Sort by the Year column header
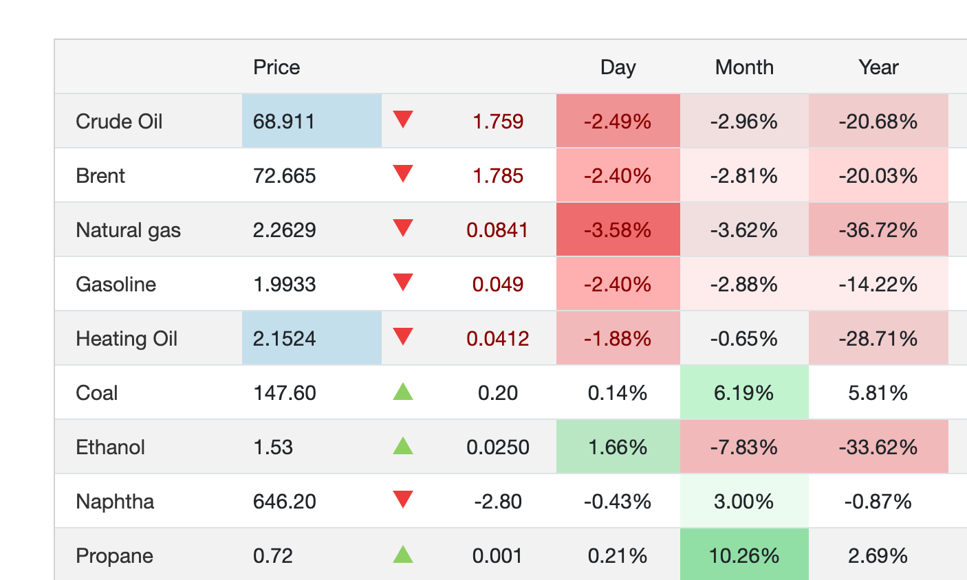967x580 pixels. tap(878, 67)
